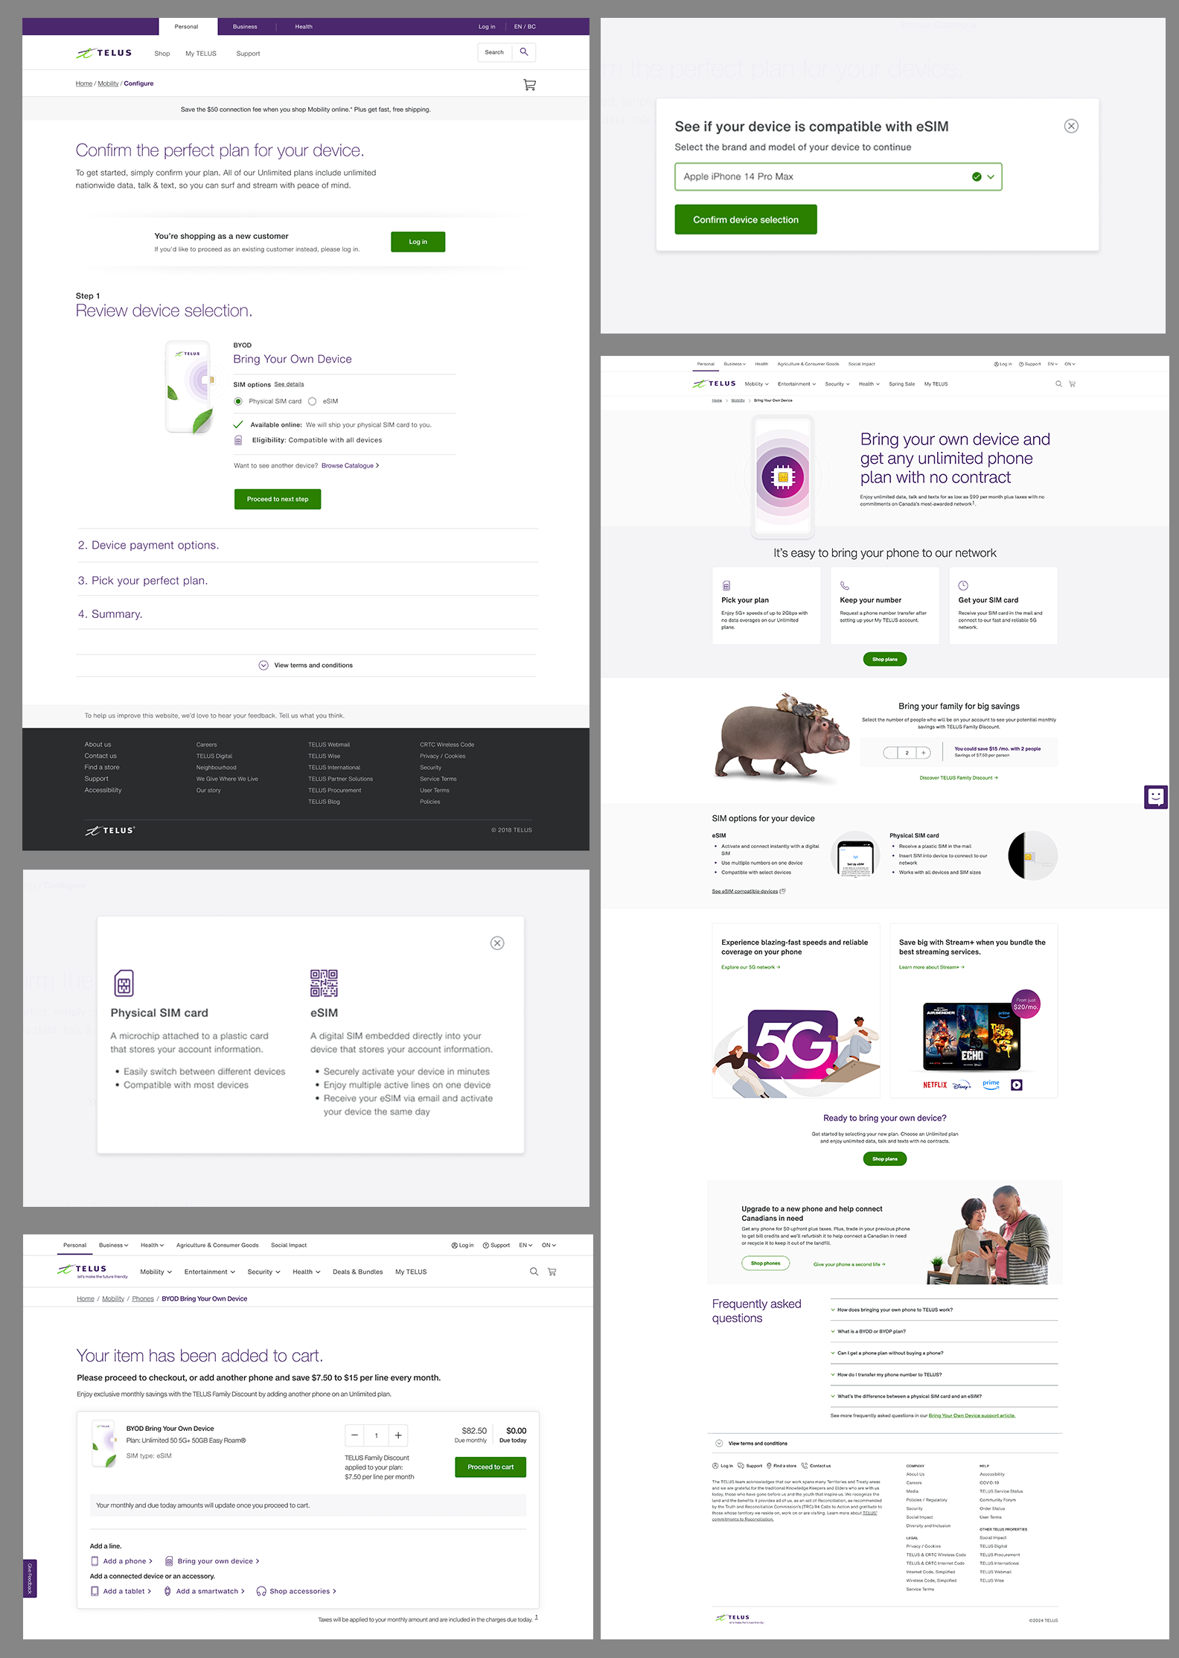Expand 'How do I transfer my phone number to TELUS?'
1179x1658 pixels.
[x=944, y=1374]
